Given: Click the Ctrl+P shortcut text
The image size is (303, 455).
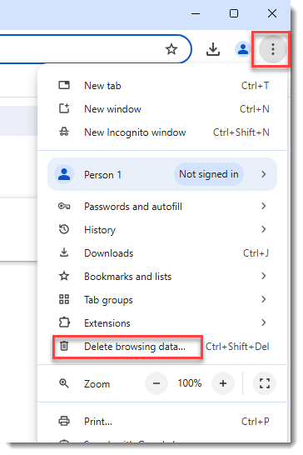Looking at the screenshot, I should pyautogui.click(x=256, y=421).
